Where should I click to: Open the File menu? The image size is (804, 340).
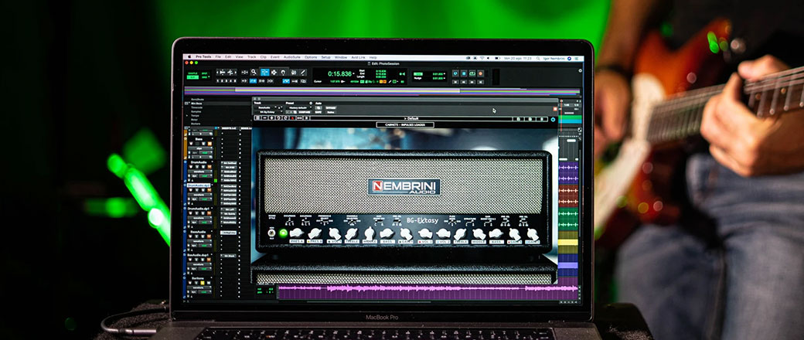(218, 57)
